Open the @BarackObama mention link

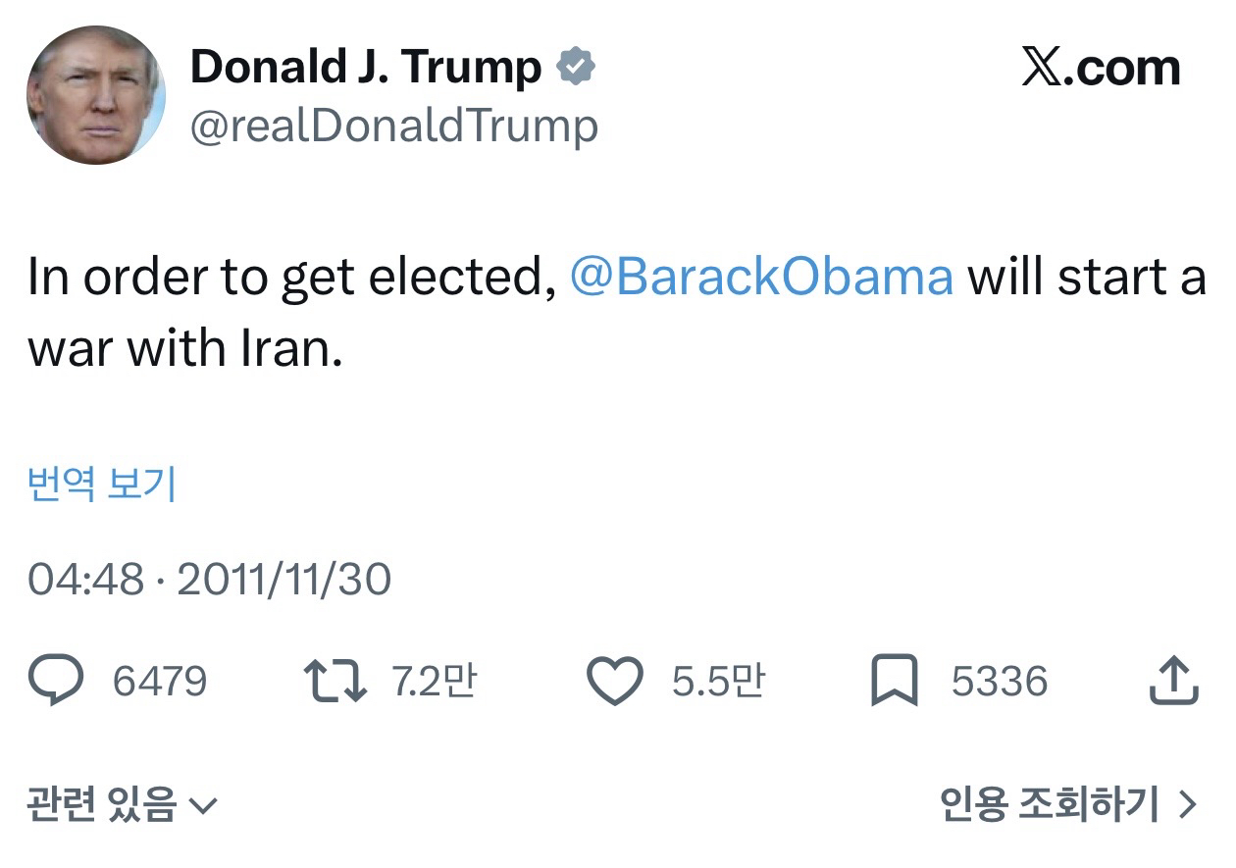tap(760, 278)
